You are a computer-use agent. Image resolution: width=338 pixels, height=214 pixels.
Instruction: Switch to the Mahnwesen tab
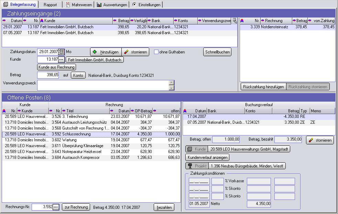coord(78,4)
